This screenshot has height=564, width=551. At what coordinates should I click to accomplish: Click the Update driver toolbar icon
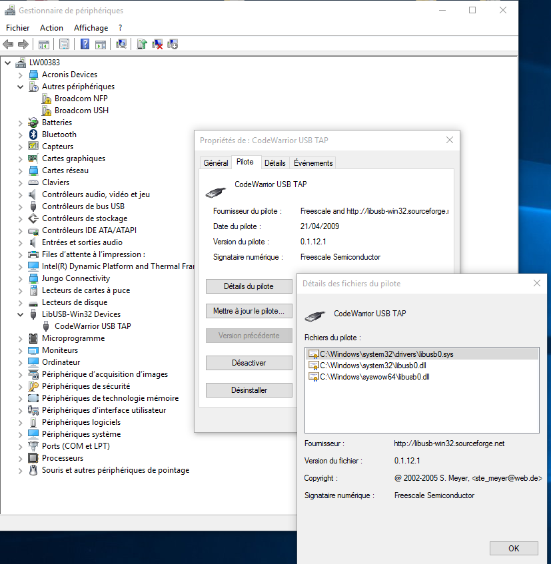(x=142, y=44)
